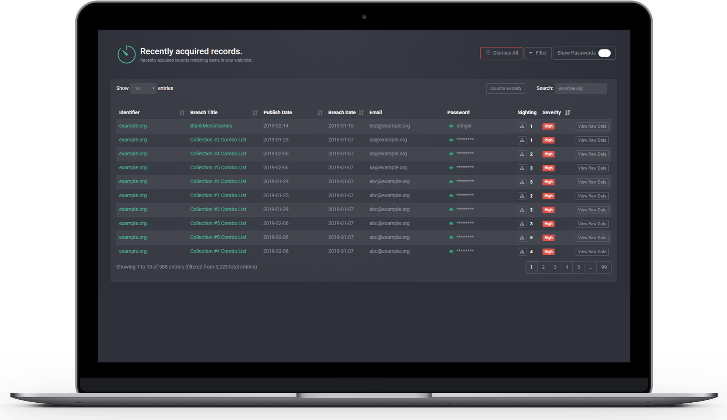This screenshot has height=420, width=727.
Task: Click sighting icon in BlankMediaGames row
Action: [x=522, y=126]
